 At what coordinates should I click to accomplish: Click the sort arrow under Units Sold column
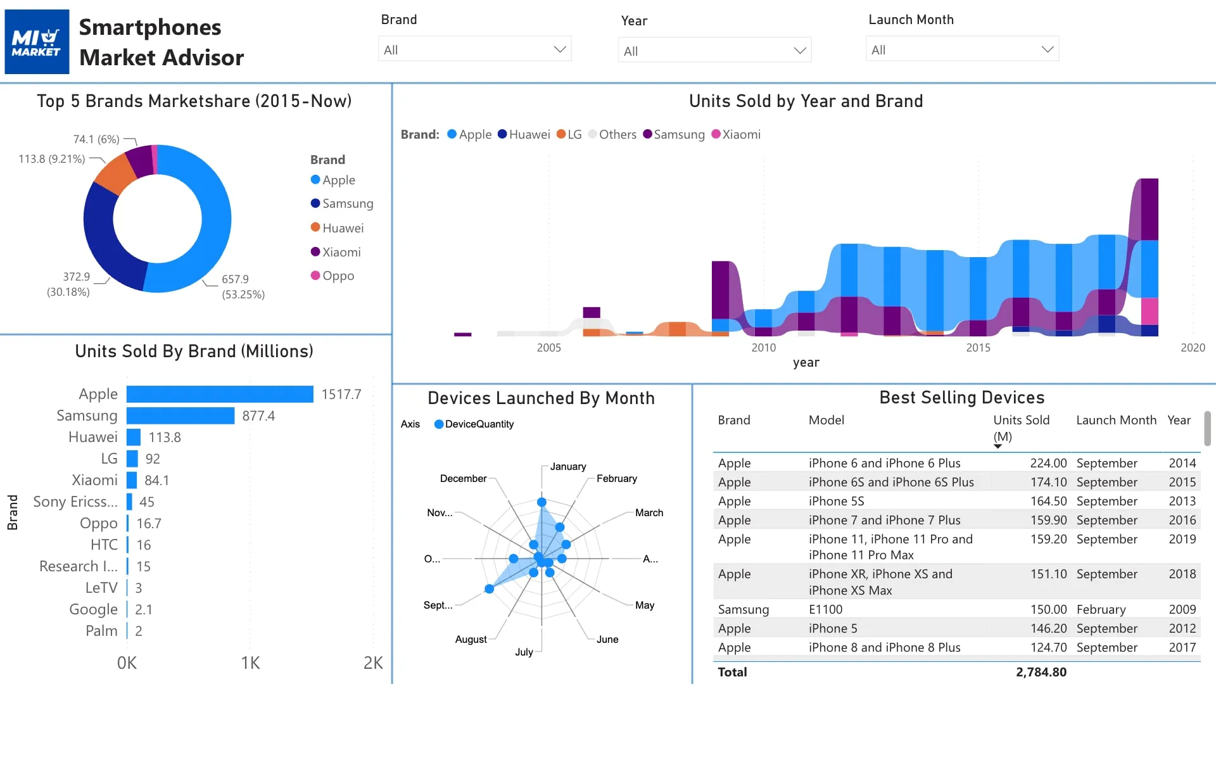tap(997, 446)
